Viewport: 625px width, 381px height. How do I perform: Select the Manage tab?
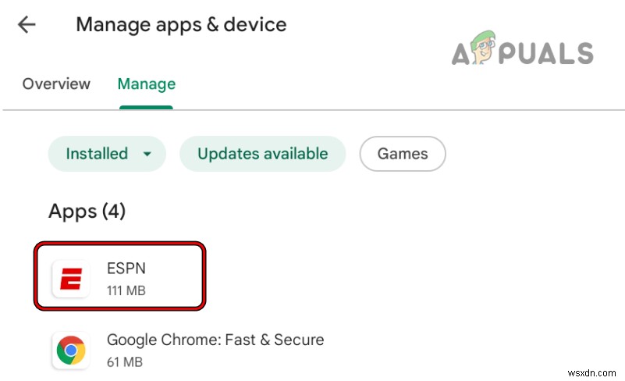pos(146,84)
